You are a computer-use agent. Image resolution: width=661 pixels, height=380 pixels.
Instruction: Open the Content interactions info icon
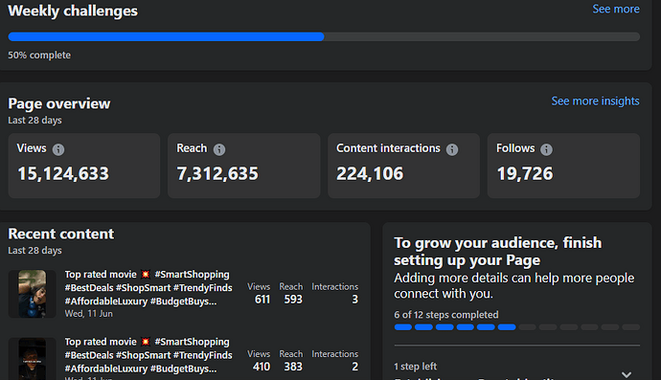[x=452, y=149]
